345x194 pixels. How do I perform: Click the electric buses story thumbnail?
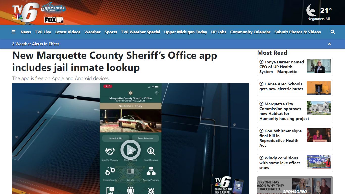(x=319, y=88)
